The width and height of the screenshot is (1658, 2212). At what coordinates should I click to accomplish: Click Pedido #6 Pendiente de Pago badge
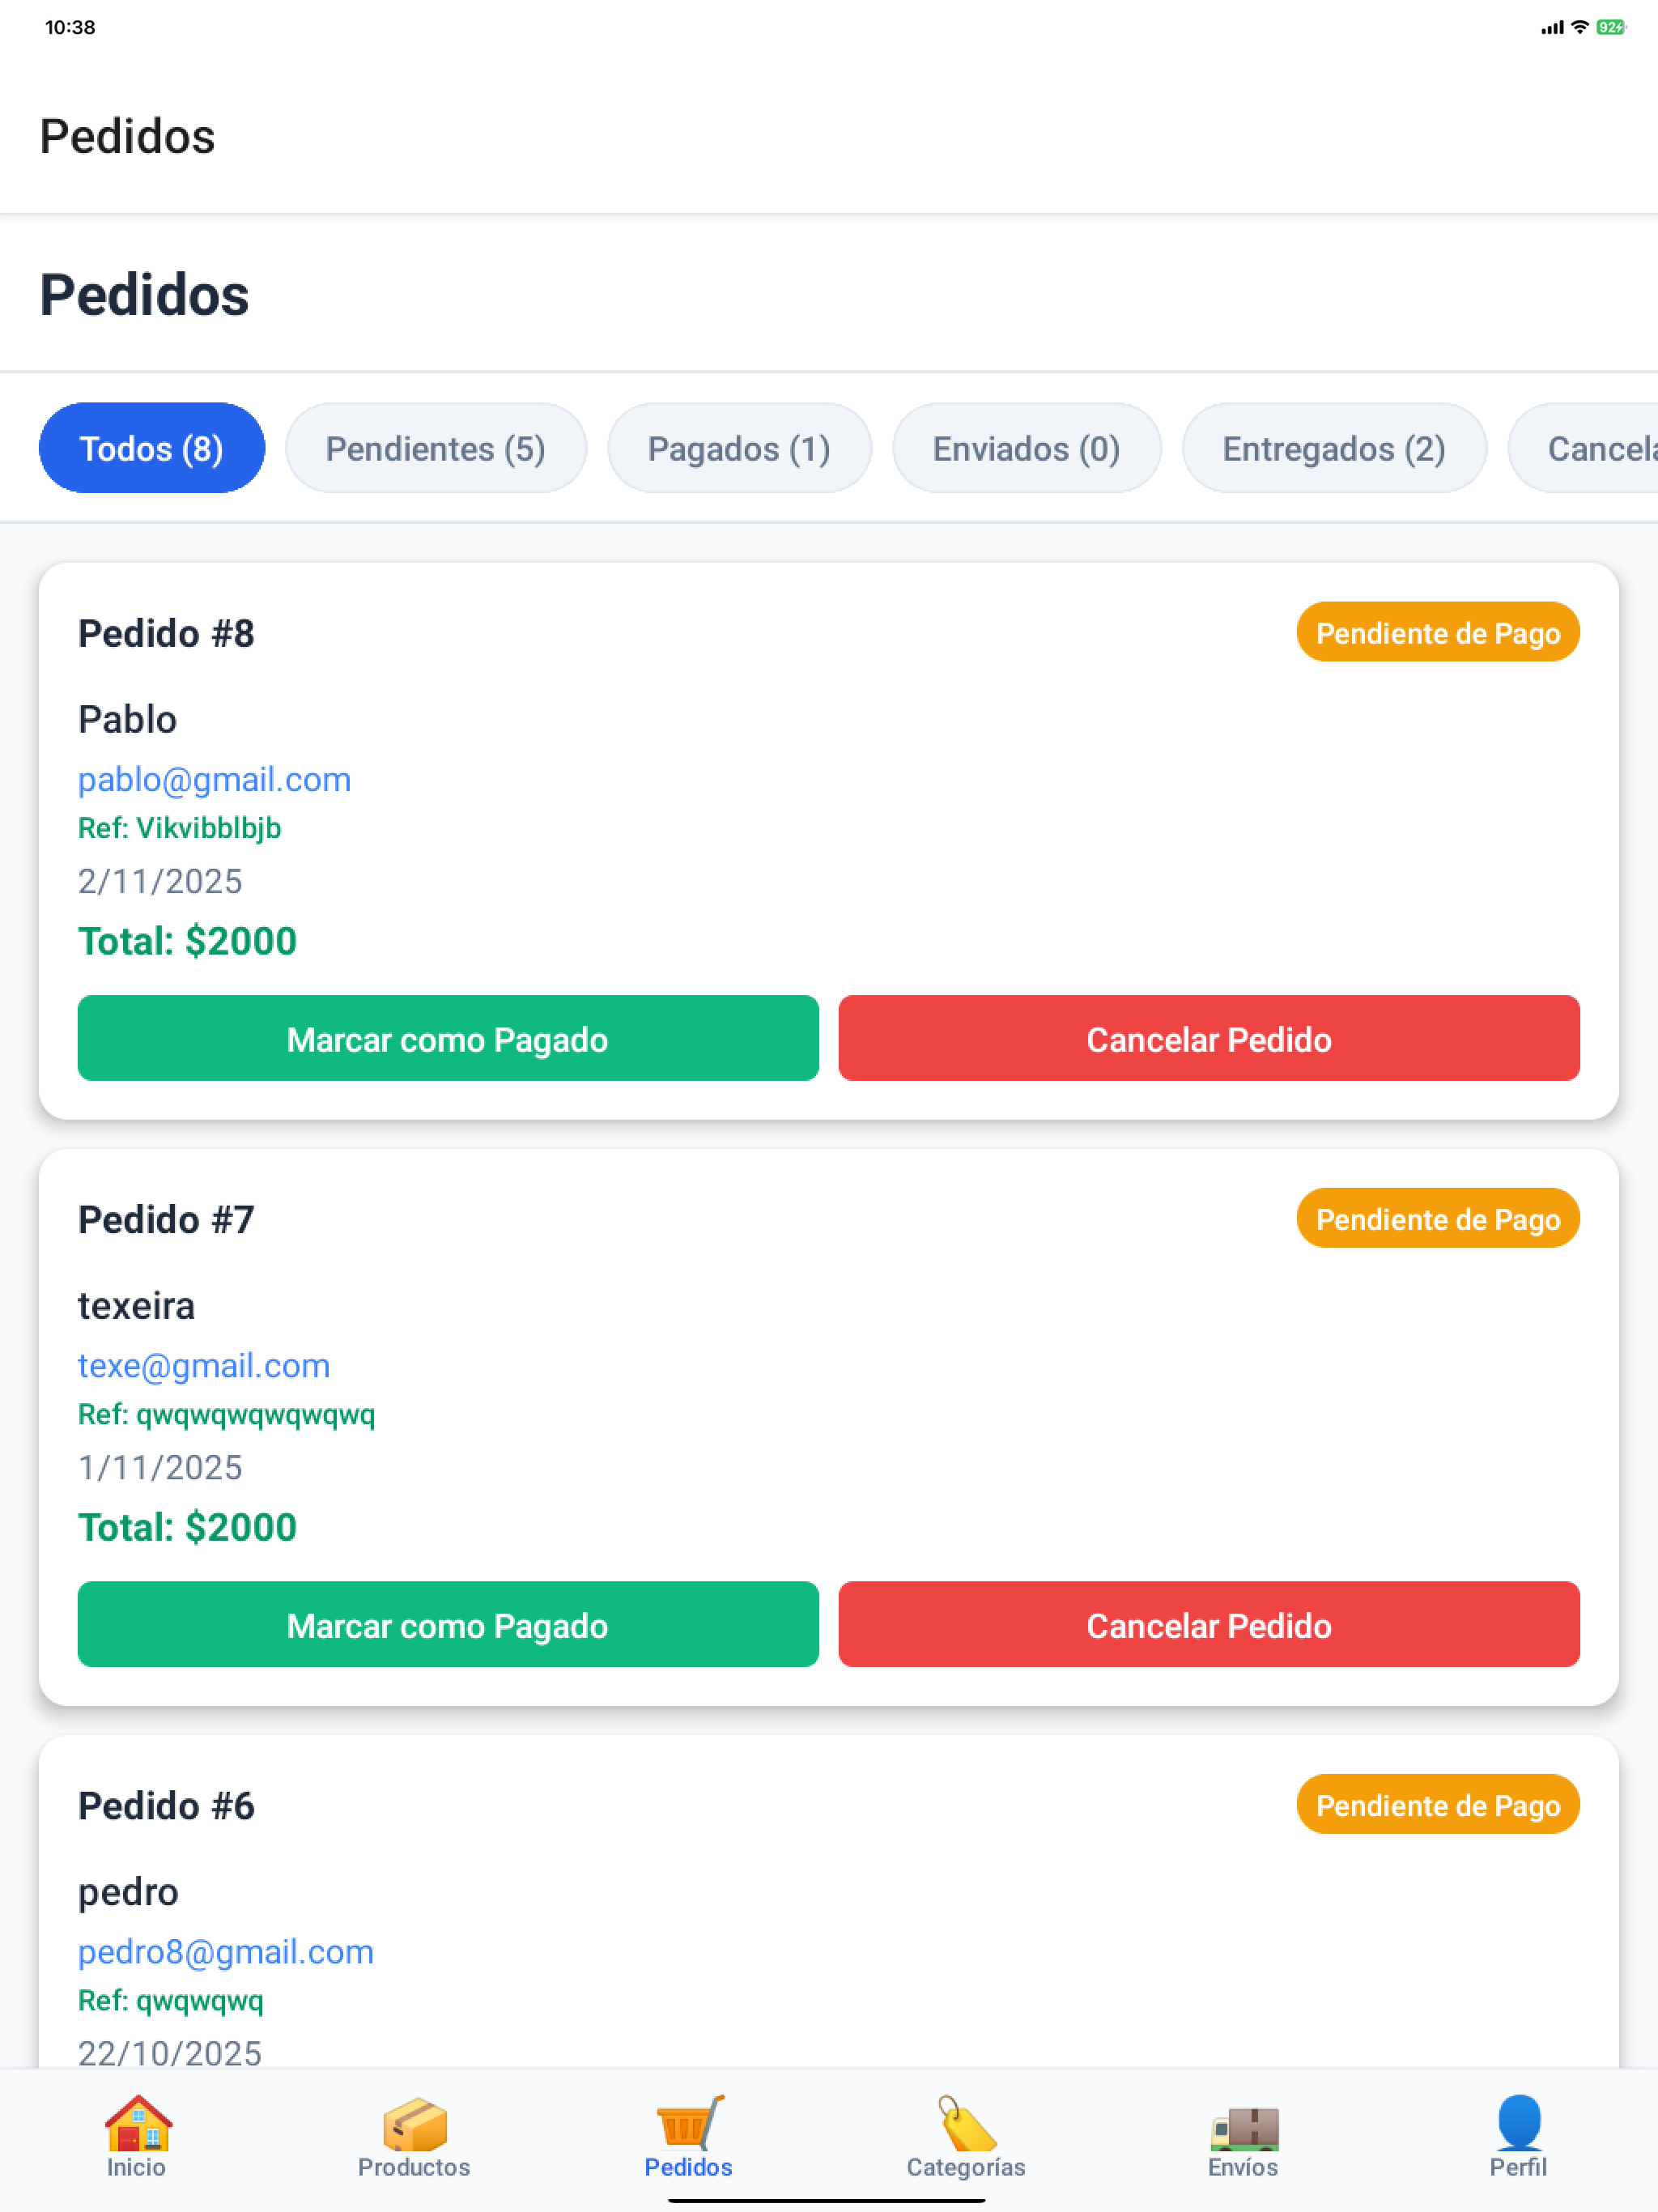point(1438,1804)
